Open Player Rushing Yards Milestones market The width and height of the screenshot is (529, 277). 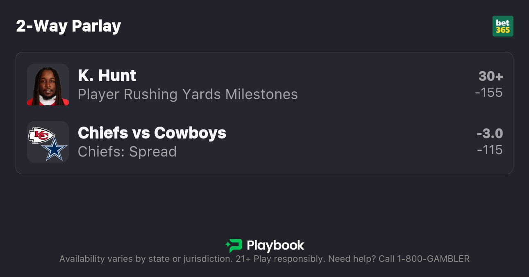click(188, 94)
